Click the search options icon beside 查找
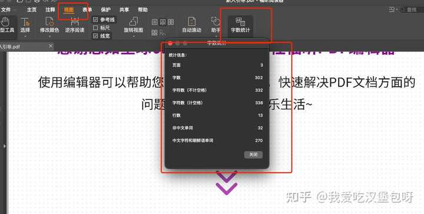The height and width of the screenshot is (214, 424). point(392,10)
